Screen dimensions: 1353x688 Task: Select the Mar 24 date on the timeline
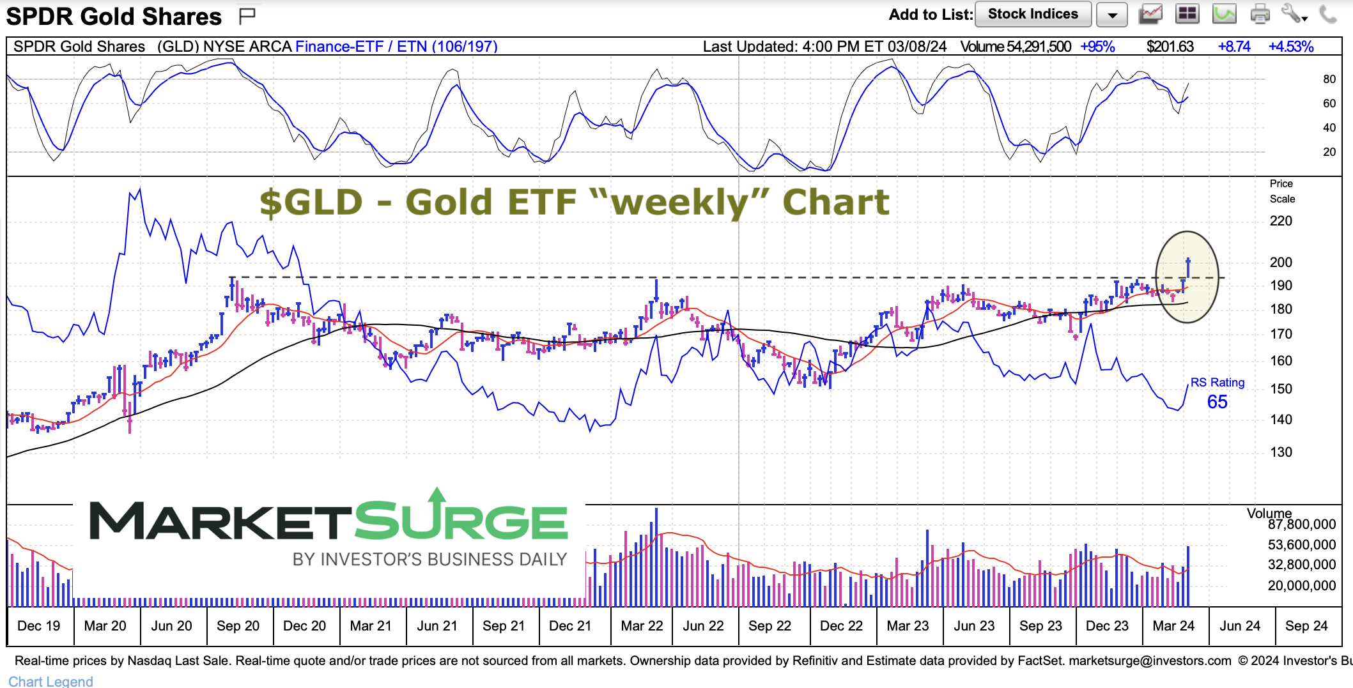1174,626
